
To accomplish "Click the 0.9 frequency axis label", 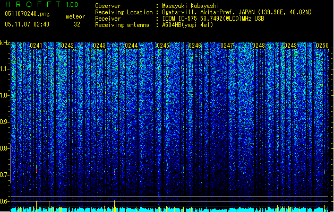I will coord(5,122).
